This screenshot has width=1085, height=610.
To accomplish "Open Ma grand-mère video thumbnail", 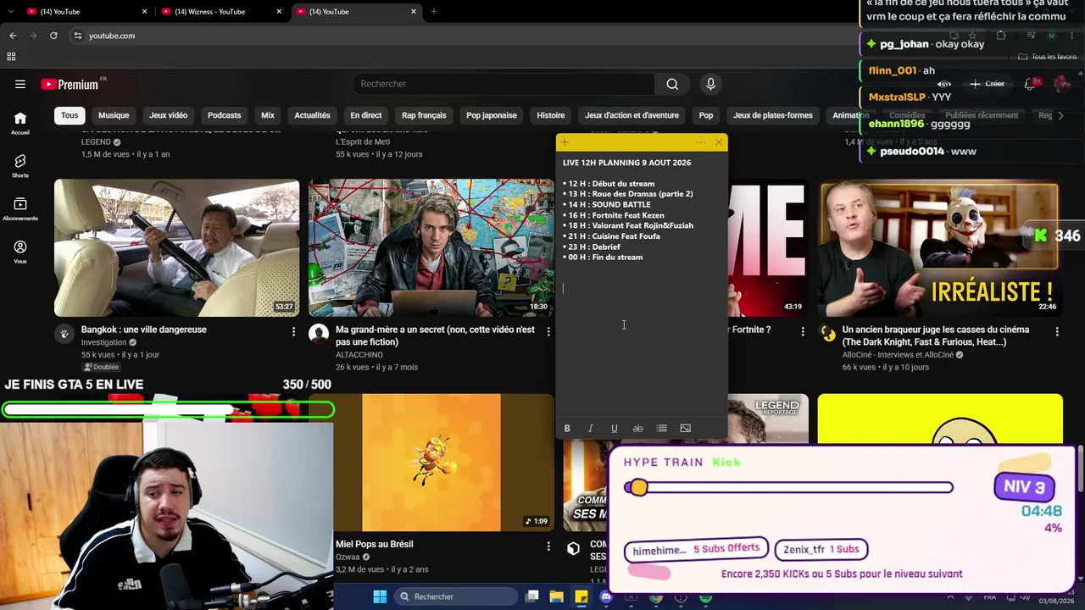I will tap(431, 248).
